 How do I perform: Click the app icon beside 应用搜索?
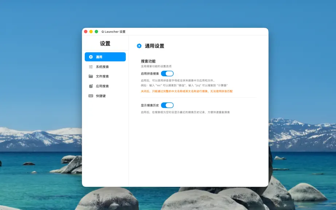pyautogui.click(x=91, y=86)
